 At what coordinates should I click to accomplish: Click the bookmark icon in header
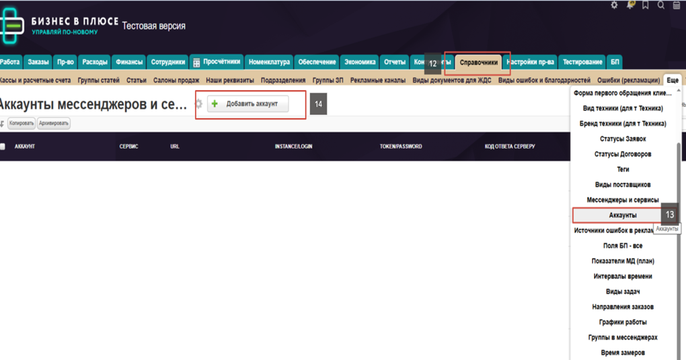646,5
